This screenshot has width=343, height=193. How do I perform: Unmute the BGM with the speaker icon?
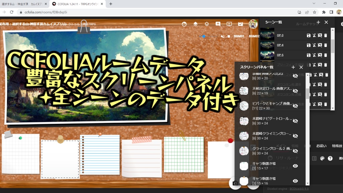click(x=223, y=37)
